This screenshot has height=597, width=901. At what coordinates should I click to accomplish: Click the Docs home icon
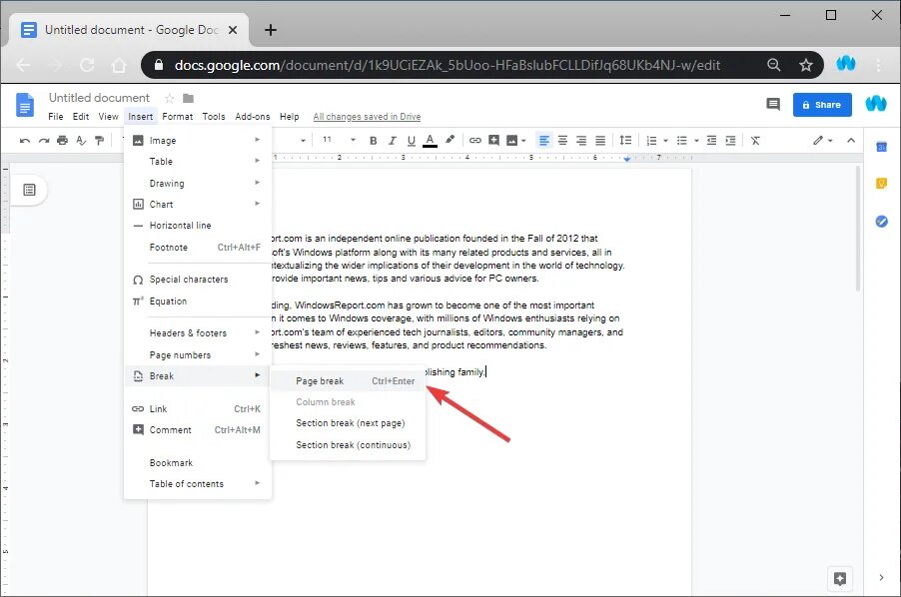click(x=25, y=105)
